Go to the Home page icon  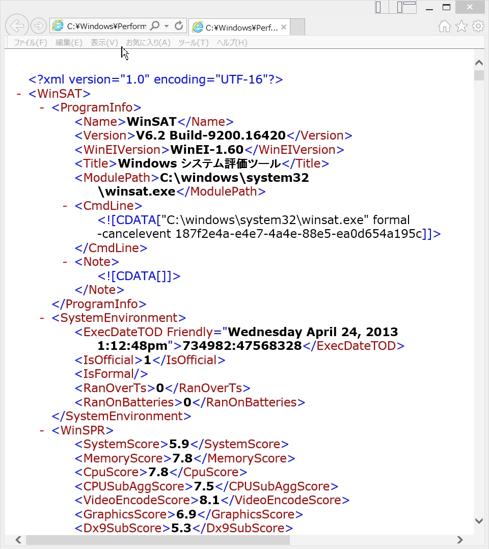coord(445,26)
